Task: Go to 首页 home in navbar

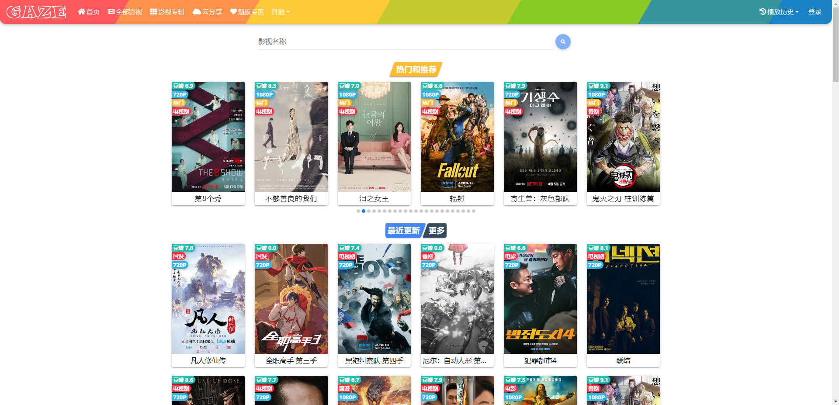Action: (89, 12)
